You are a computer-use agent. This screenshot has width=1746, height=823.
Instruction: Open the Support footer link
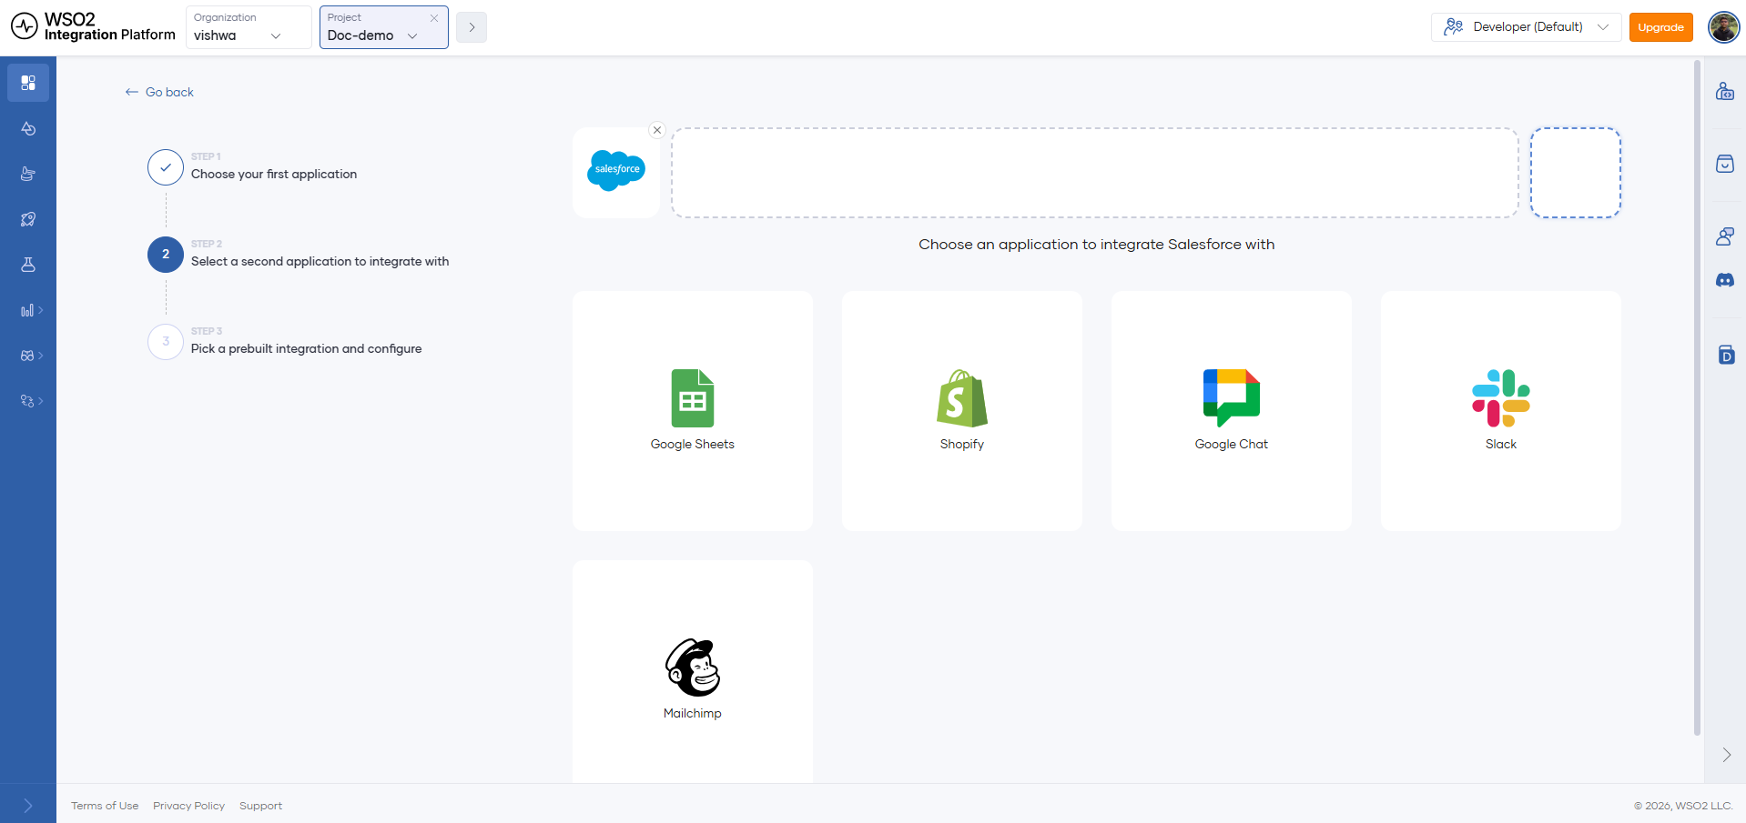(x=260, y=806)
